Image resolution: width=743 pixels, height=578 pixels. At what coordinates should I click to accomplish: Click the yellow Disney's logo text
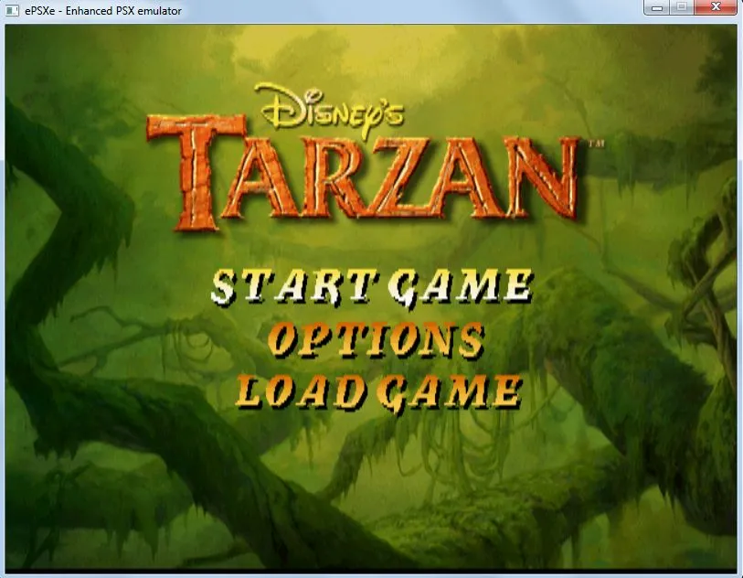point(328,110)
